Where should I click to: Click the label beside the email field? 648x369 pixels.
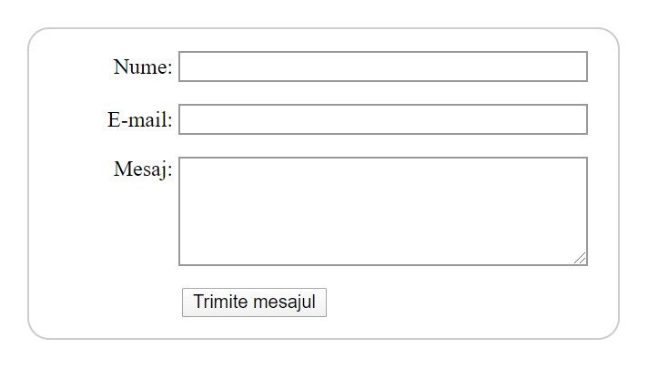pyautogui.click(x=139, y=119)
